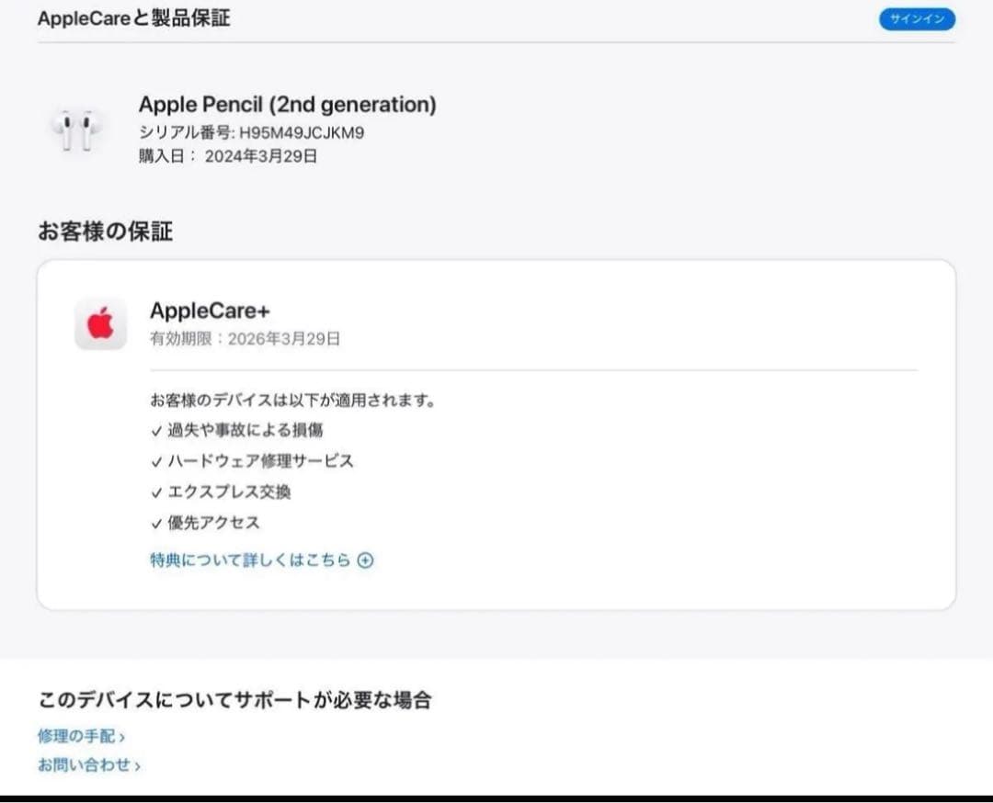Expand the 修理の手配 section
The height and width of the screenshot is (803, 993).
click(x=78, y=735)
